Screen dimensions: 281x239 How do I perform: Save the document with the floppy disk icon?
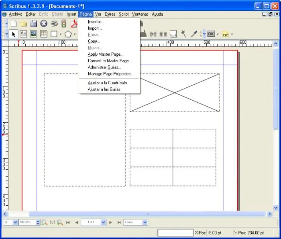coord(33,24)
